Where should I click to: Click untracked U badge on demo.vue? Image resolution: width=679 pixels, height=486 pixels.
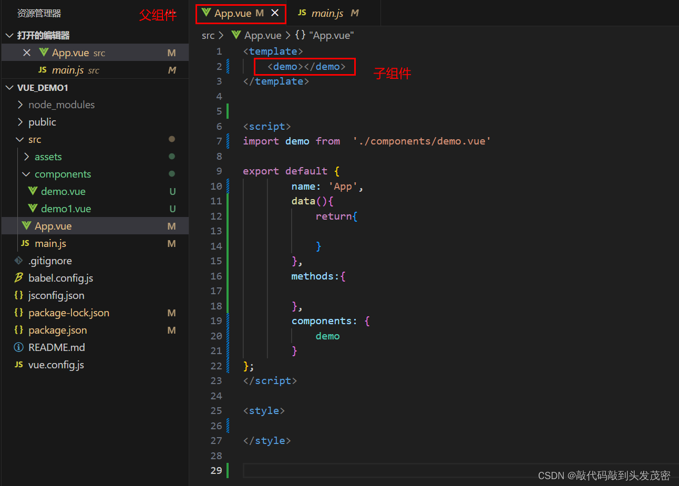(x=172, y=191)
